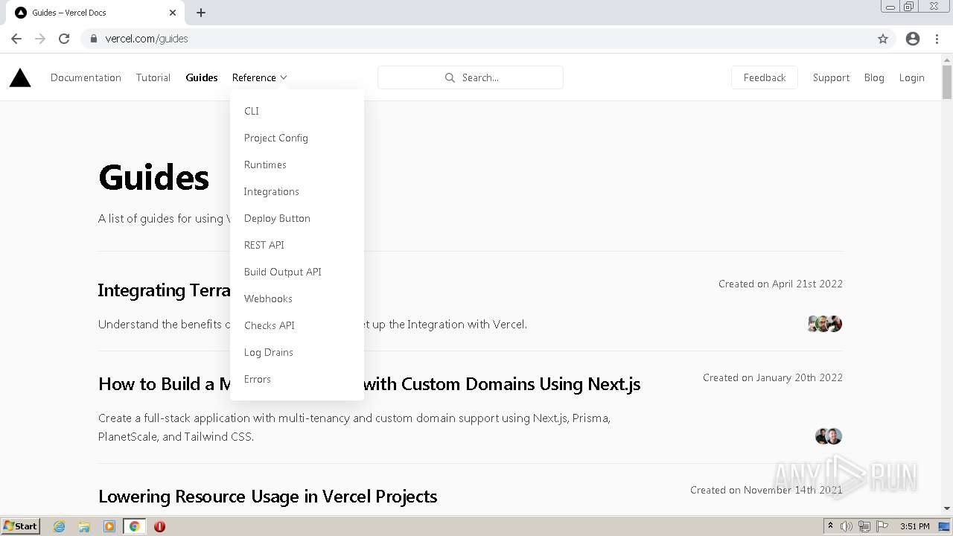Select Errors from the Reference menu
953x536 pixels.
pyautogui.click(x=258, y=379)
